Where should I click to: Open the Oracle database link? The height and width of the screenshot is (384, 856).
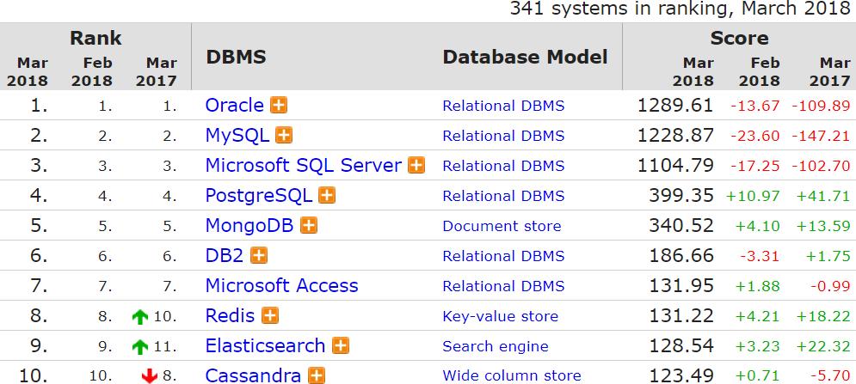pos(235,105)
